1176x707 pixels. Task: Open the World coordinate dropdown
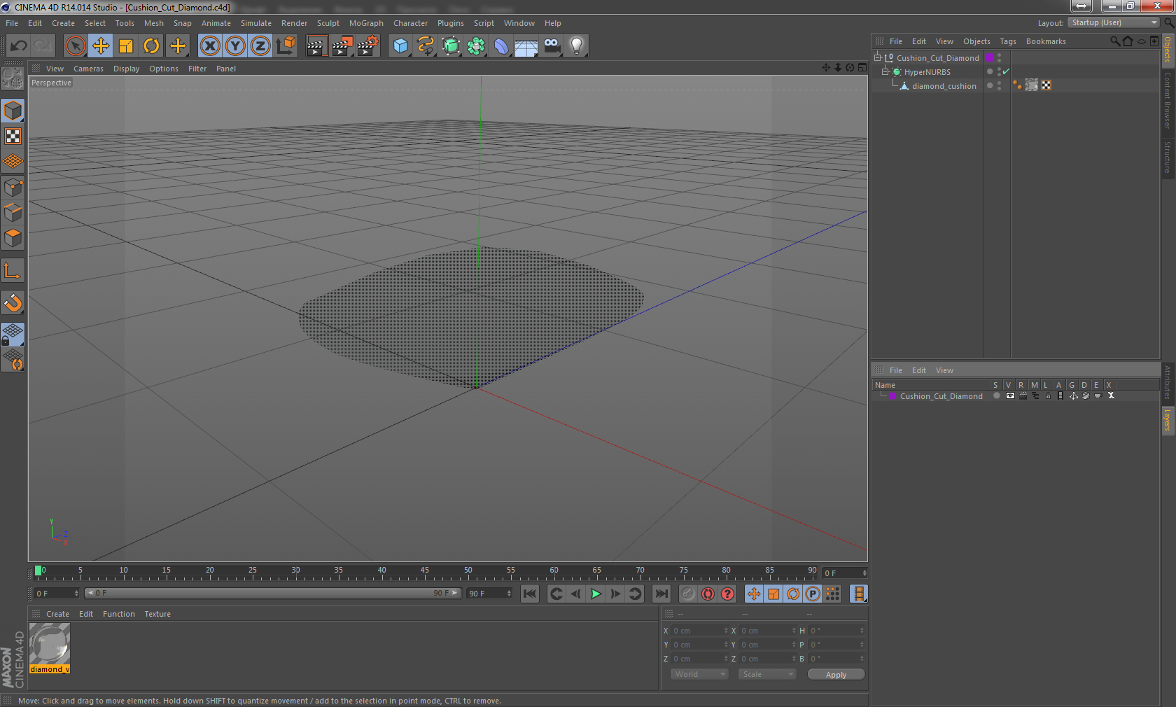point(700,674)
